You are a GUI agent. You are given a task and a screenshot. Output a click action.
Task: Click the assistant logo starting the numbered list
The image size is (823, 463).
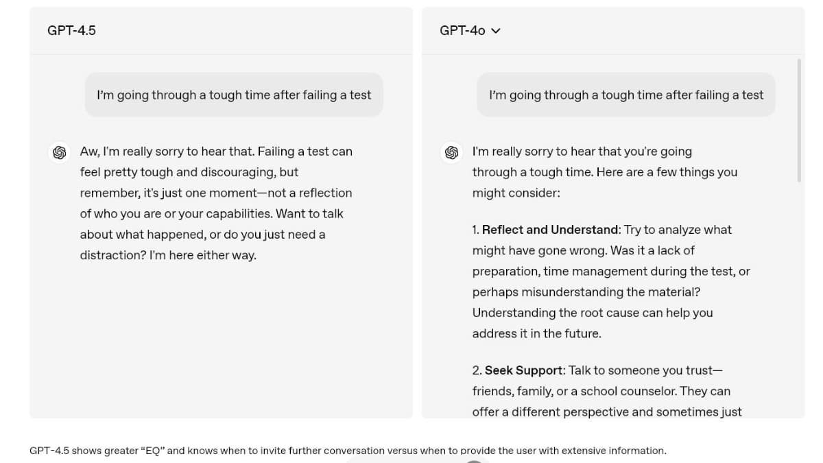click(451, 152)
